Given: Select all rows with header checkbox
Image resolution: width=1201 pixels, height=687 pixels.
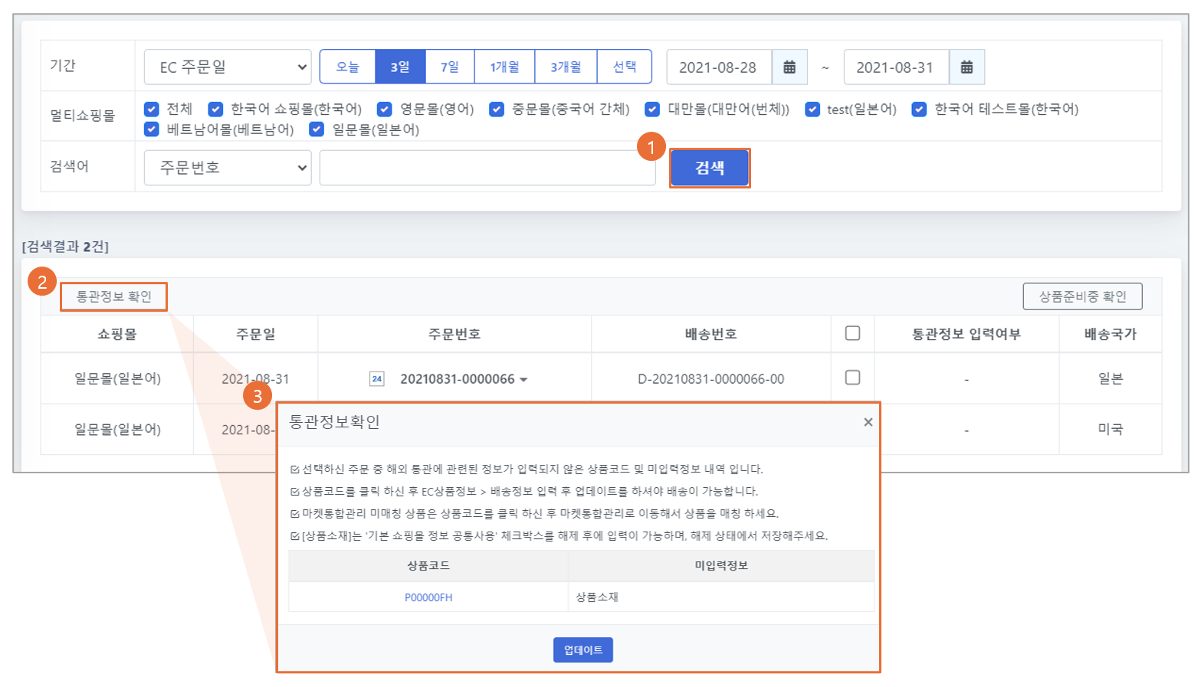Looking at the screenshot, I should [852, 333].
